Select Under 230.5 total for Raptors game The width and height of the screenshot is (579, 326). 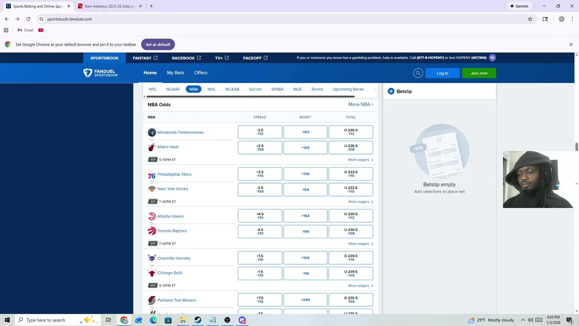point(351,231)
